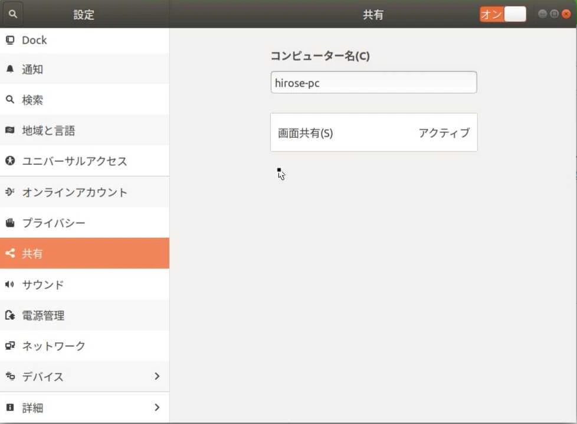Screen dimensions: 577x424
Task: Click the Dock icon in sidebar
Action: point(10,39)
